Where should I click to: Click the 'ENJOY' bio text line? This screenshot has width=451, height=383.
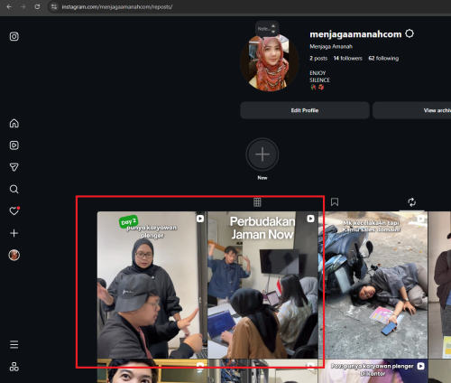point(318,73)
